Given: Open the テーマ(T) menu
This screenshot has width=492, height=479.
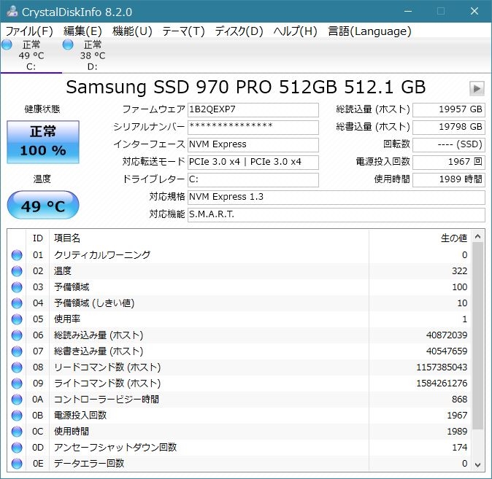Looking at the screenshot, I should click(x=183, y=31).
